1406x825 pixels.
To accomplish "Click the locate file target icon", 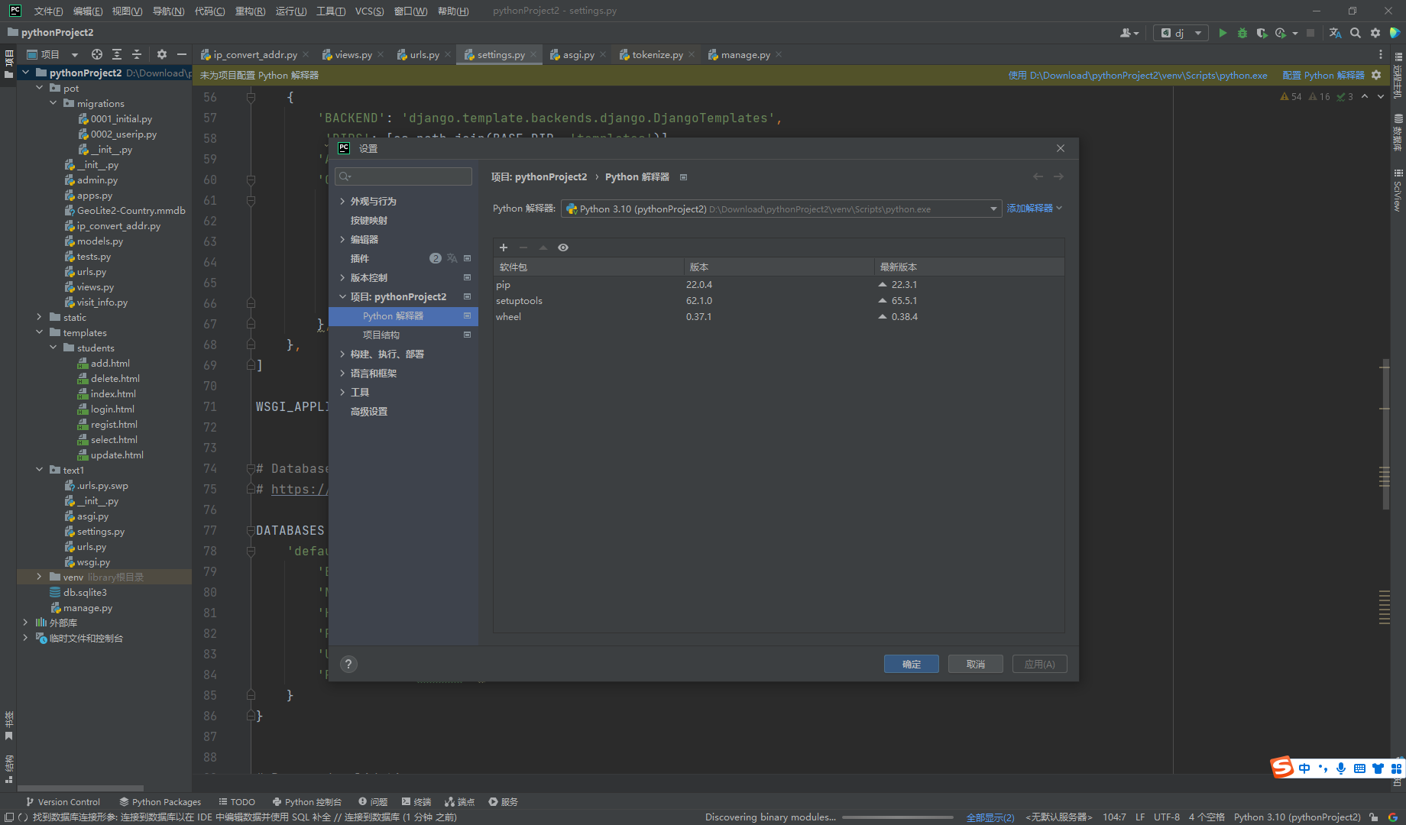I will [x=97, y=54].
